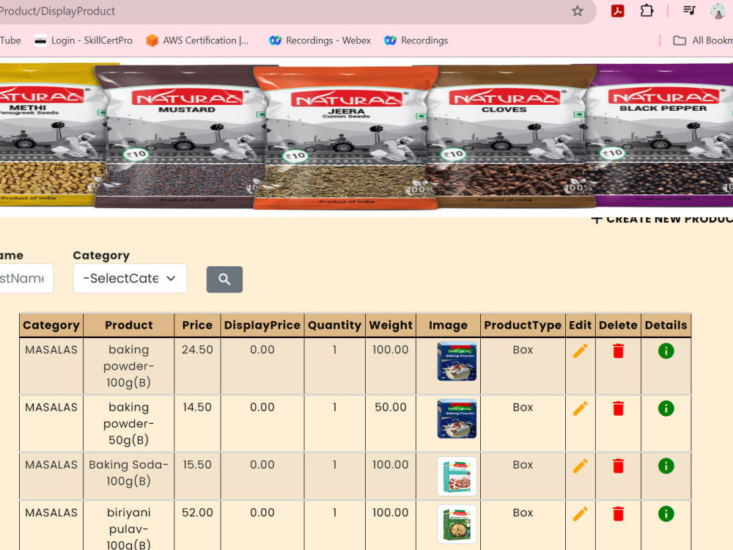Open Login - SkillCertPro bookmark
This screenshot has height=550, width=733.
(x=84, y=40)
